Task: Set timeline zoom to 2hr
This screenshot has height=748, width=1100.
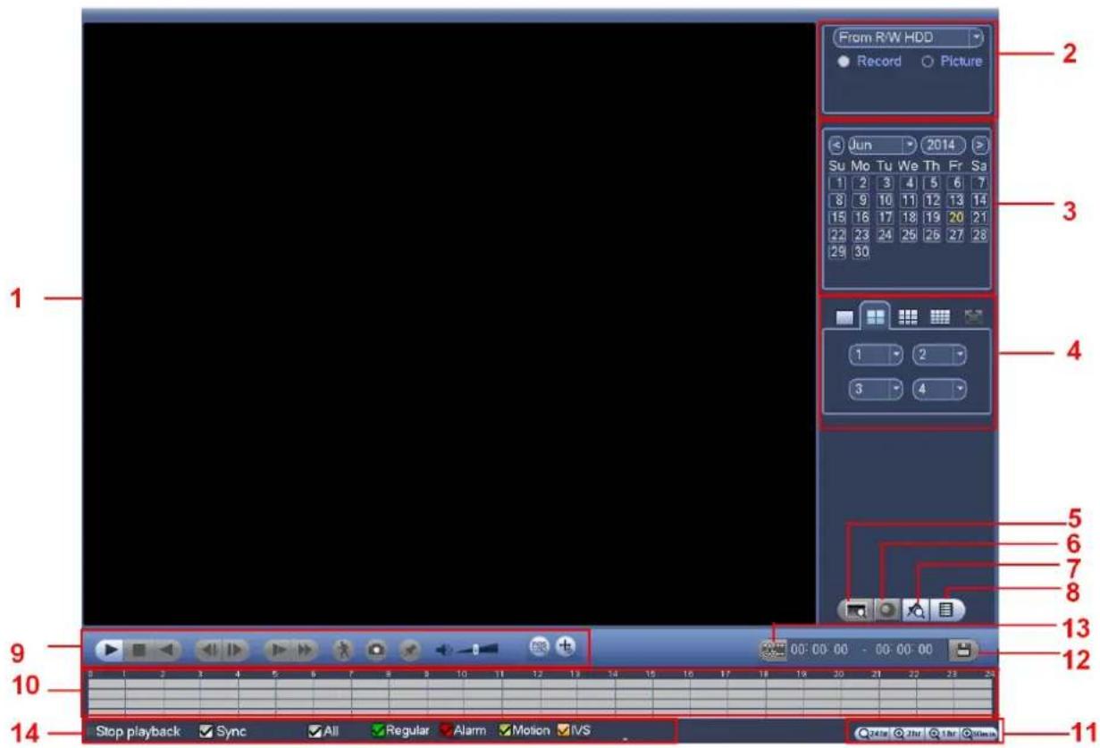Action: 907,734
